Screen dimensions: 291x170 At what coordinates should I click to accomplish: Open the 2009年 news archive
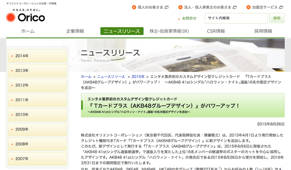37,129
